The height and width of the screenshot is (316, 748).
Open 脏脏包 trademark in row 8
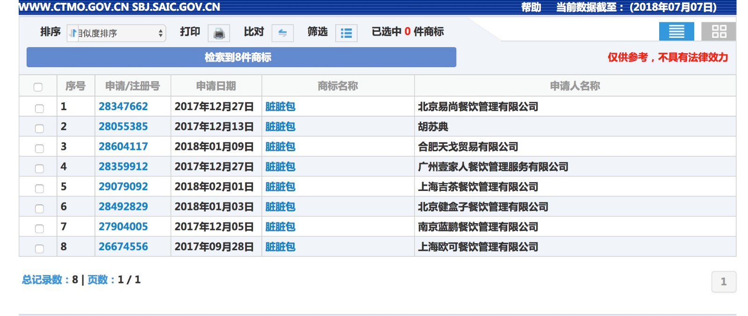point(280,247)
